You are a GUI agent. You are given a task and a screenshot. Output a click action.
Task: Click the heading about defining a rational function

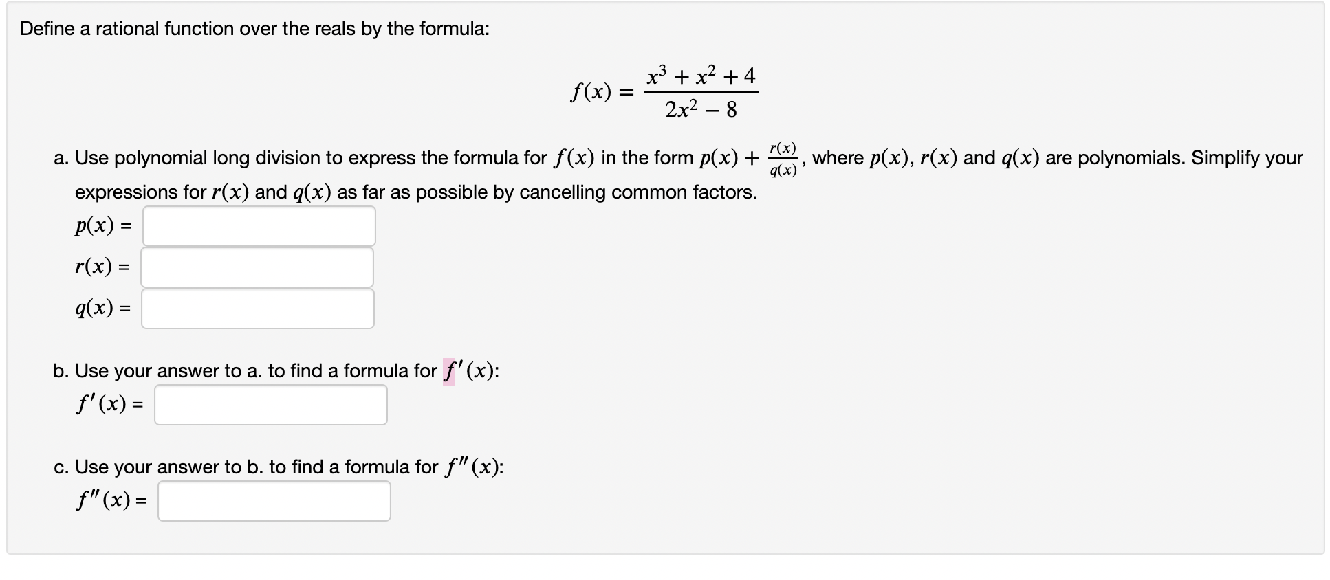(x=254, y=29)
